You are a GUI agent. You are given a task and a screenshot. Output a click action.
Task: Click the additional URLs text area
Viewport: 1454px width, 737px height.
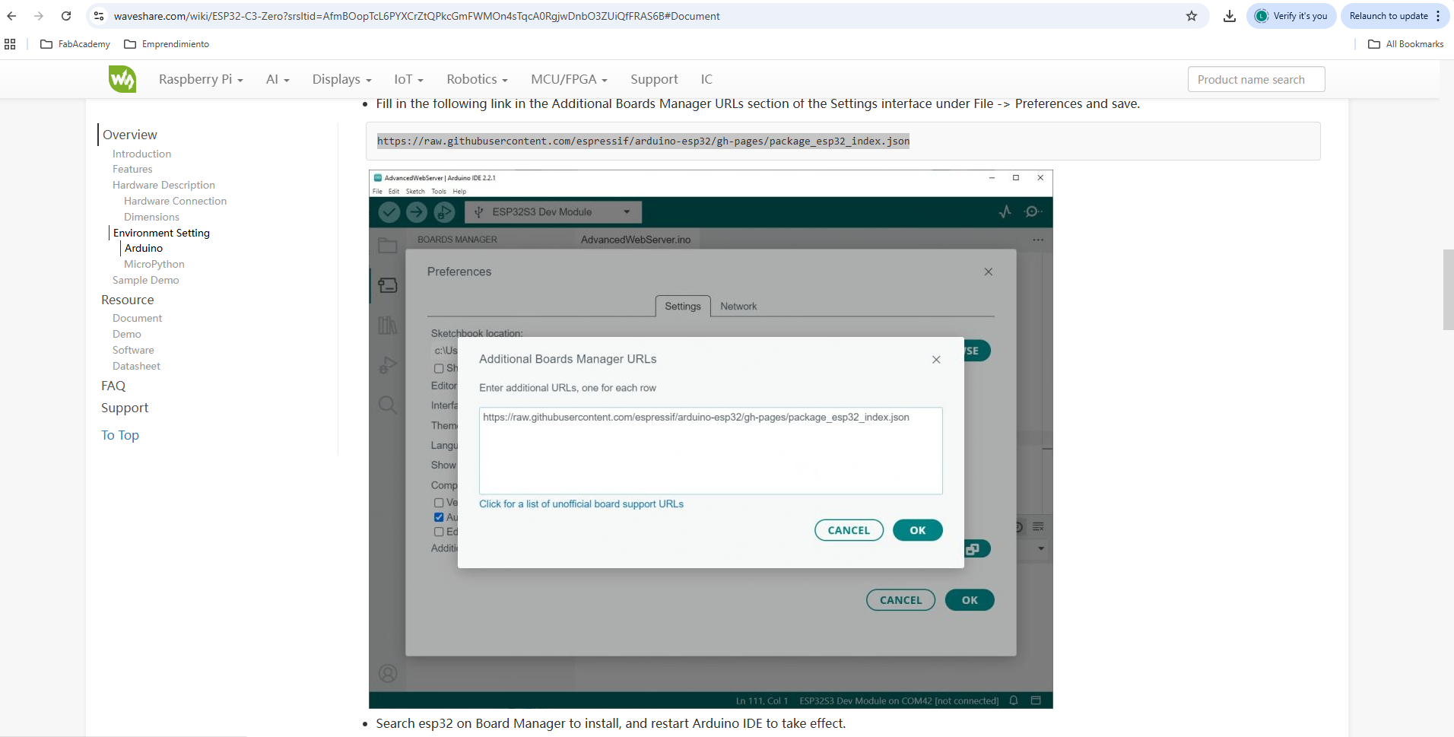(x=711, y=451)
